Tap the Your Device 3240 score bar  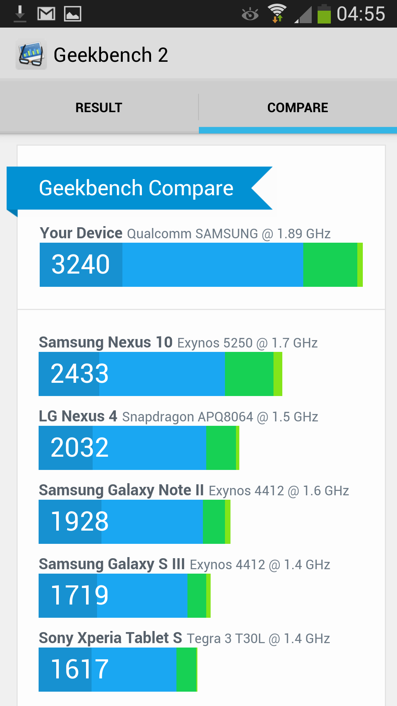201,265
